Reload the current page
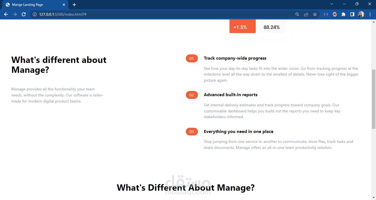The image size is (376, 200). click(x=24, y=14)
